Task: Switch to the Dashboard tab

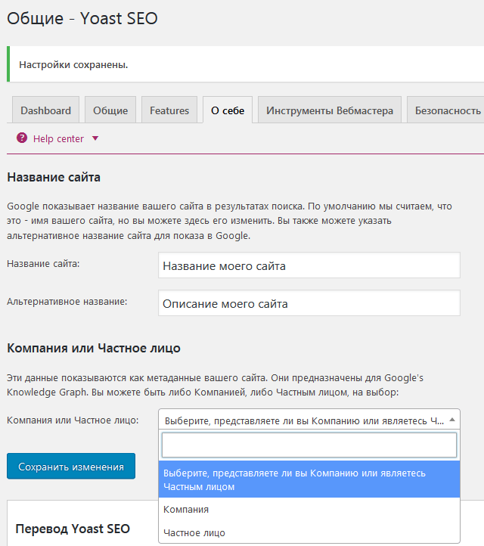Action: click(x=45, y=110)
